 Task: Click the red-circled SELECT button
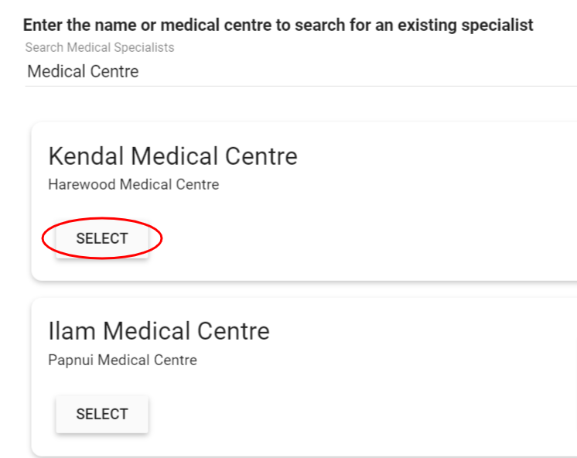[x=101, y=238]
